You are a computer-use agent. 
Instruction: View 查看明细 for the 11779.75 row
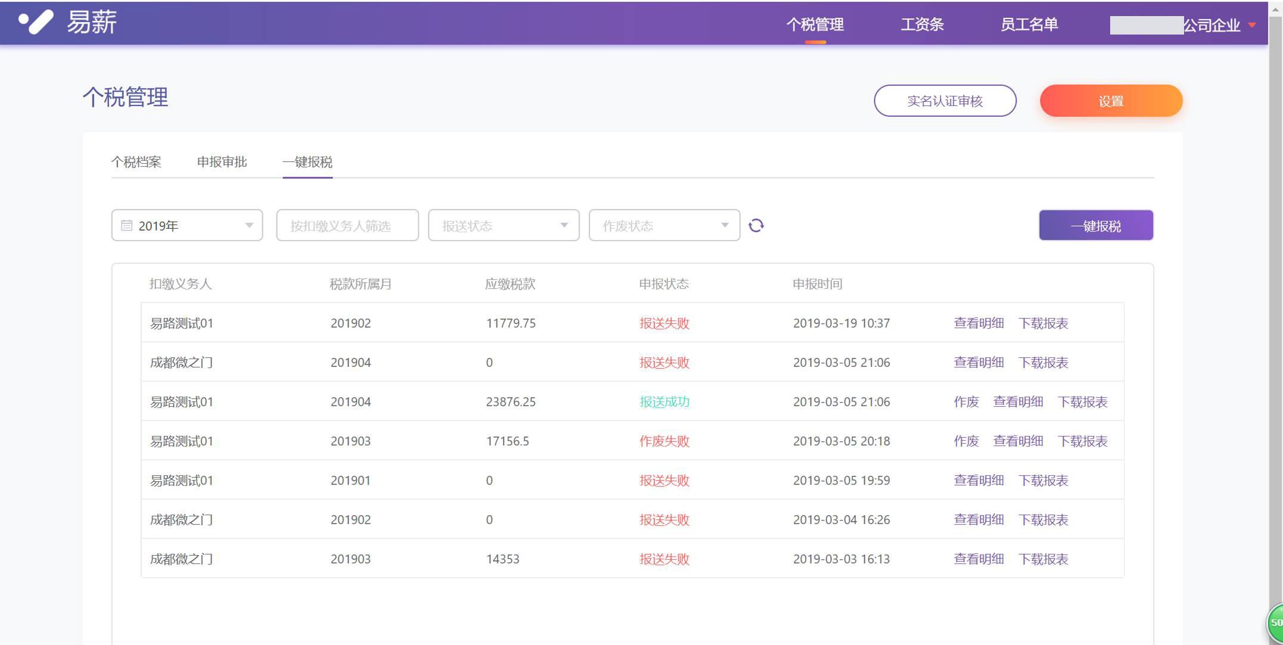[x=978, y=323]
